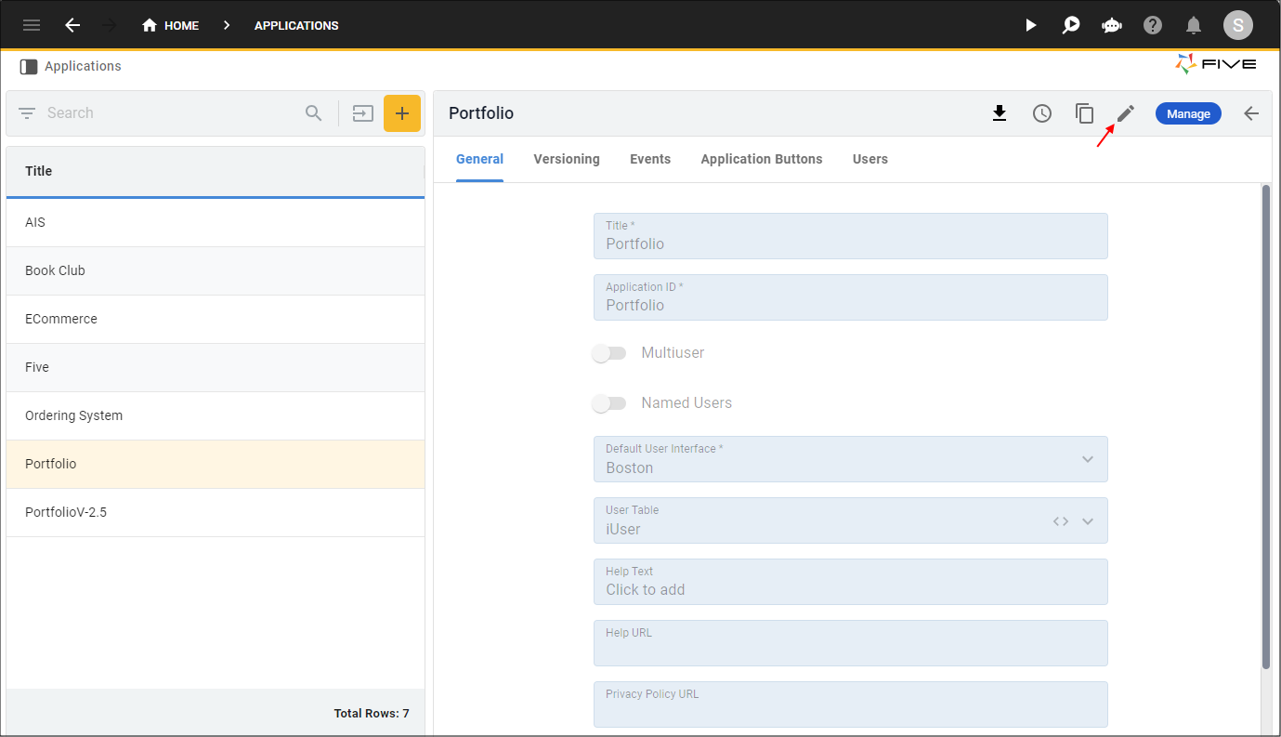
Task: Switch to the General tab
Action: [479, 160]
